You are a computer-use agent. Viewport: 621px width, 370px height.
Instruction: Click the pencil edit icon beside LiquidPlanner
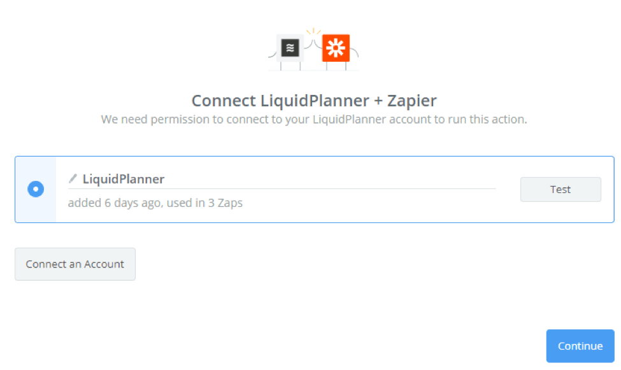73,179
